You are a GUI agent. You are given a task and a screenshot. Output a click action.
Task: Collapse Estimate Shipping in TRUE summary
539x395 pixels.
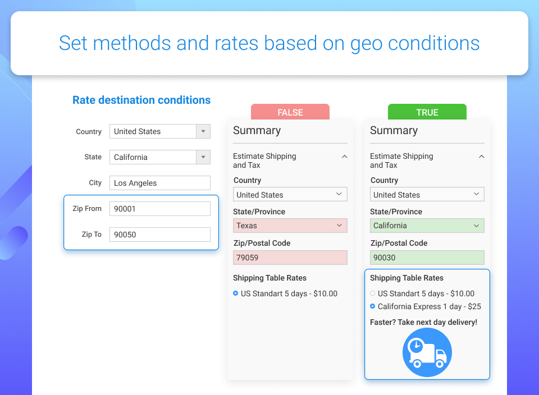(x=481, y=157)
